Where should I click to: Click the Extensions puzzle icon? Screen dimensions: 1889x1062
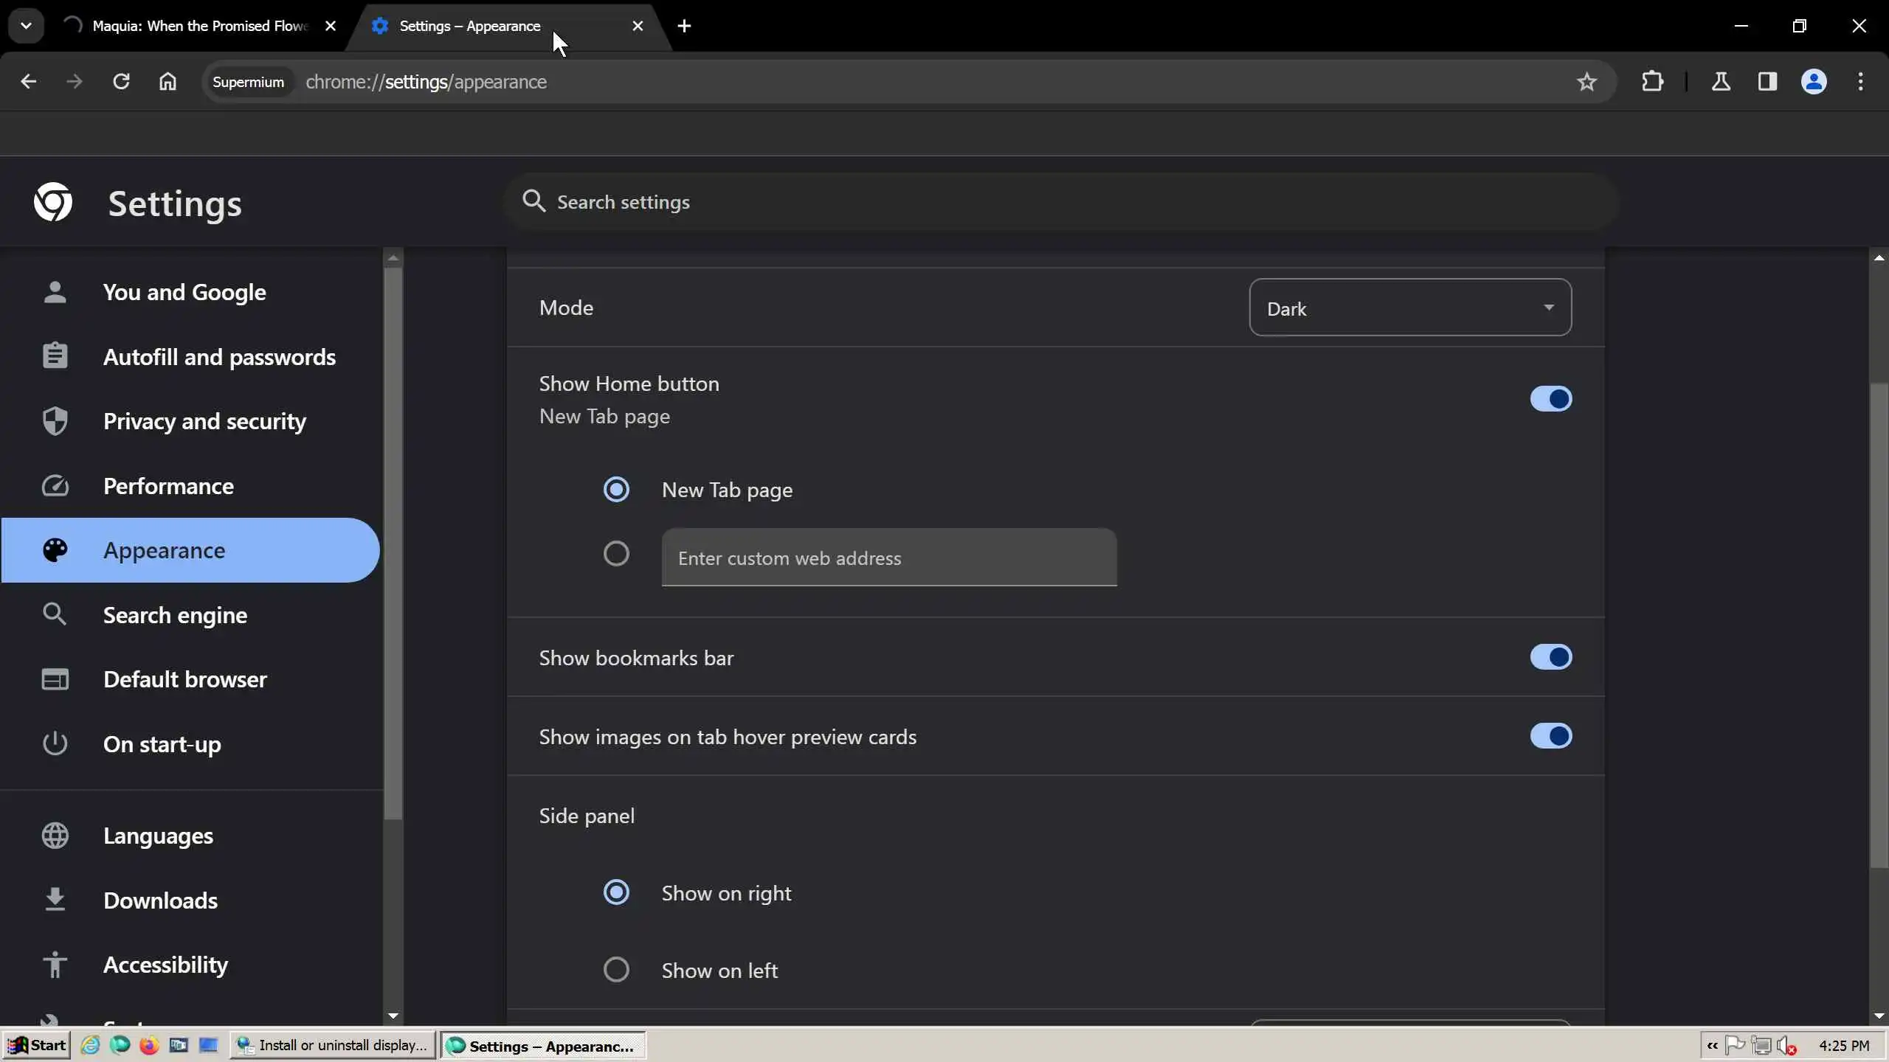pos(1652,81)
